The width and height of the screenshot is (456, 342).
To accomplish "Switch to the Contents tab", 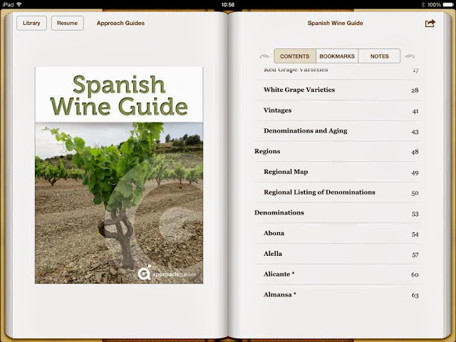I will click(294, 56).
